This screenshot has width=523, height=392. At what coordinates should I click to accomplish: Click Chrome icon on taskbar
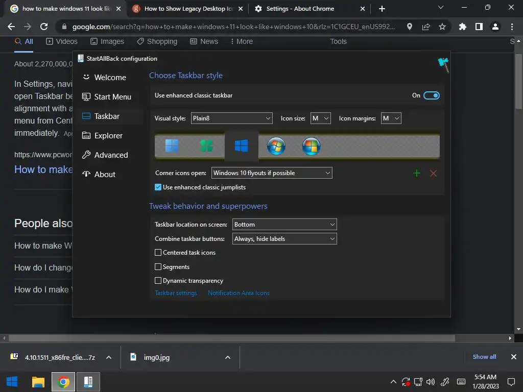click(x=63, y=382)
